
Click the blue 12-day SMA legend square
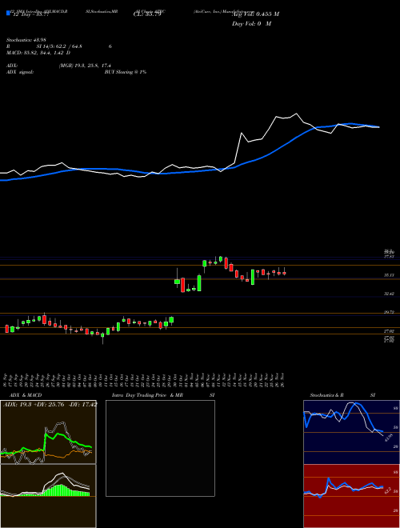click(9, 14)
